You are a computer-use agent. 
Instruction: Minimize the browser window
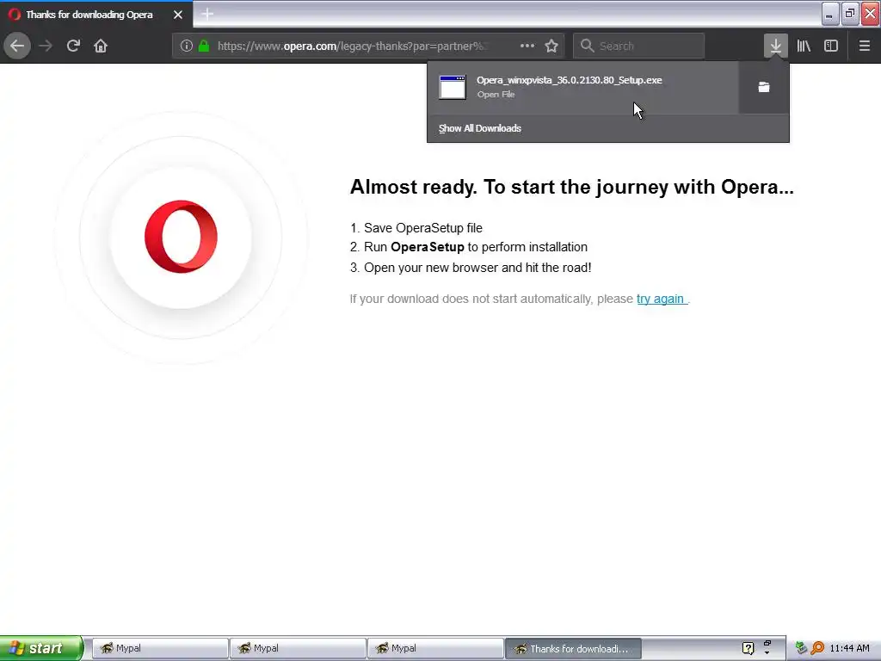tap(830, 14)
